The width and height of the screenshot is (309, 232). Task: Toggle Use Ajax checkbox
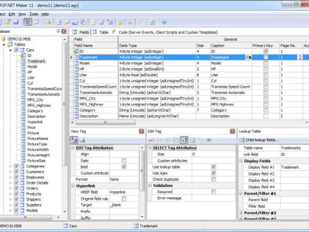pos(214,173)
